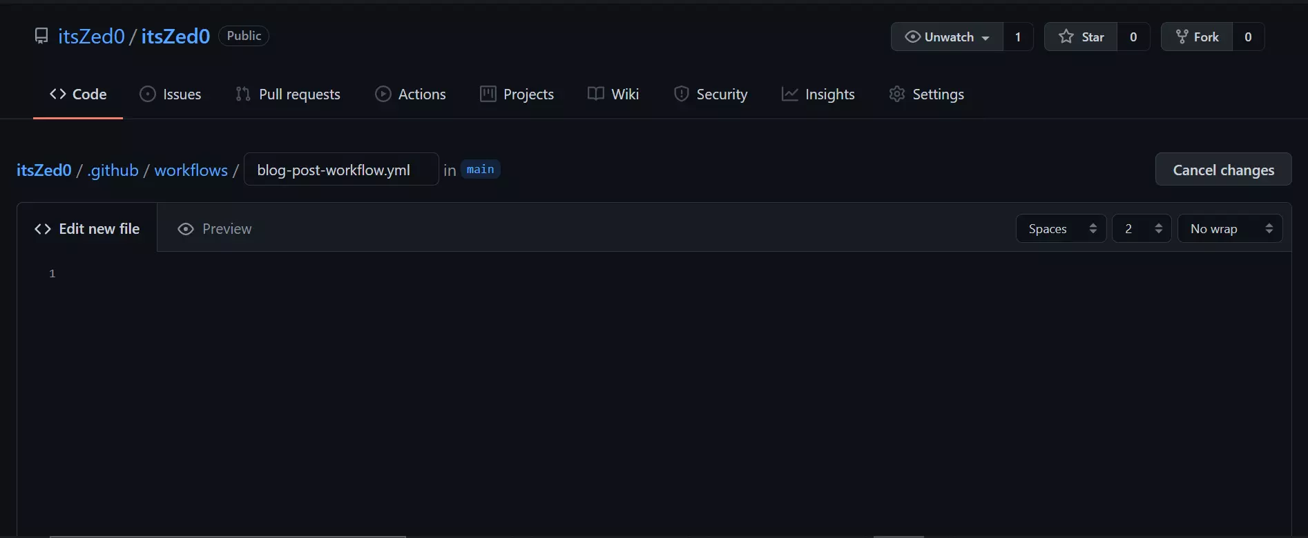Open the bold itsZed0 repository name link
1308x538 pixels.
(175, 36)
